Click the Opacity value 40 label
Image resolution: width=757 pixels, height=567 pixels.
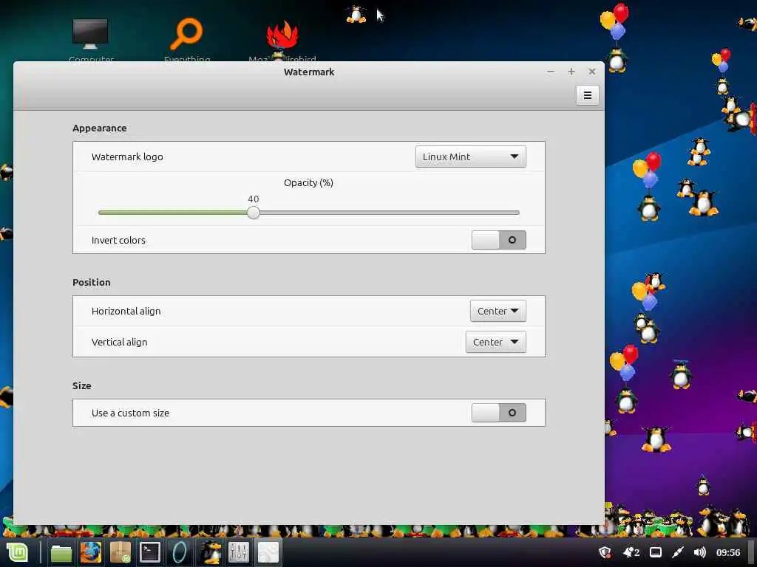[254, 199]
